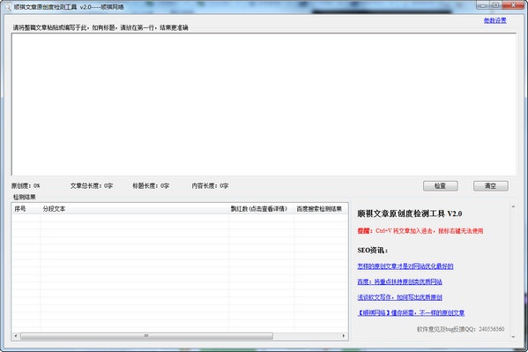Screen dimensions: 528x352
Task: Open the 【顺祺网络】 original article link
Action: (x=411, y=313)
